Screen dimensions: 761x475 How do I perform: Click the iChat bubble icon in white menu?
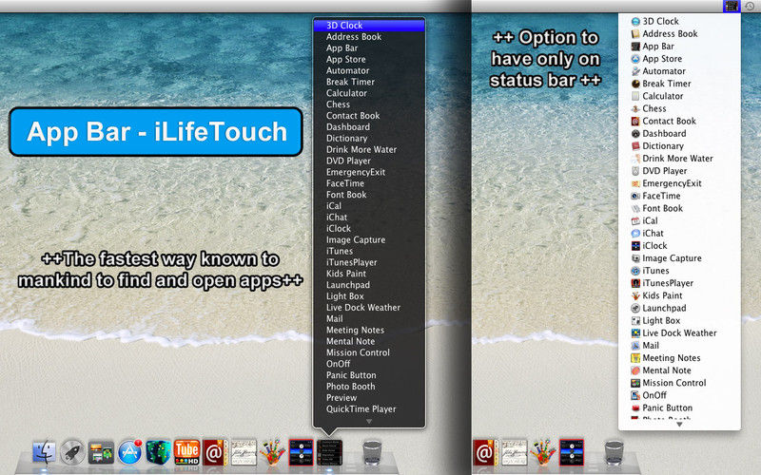click(635, 233)
